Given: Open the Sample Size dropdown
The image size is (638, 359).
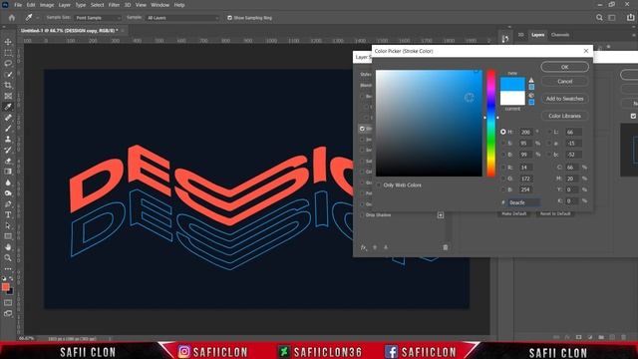Looking at the screenshot, I should pos(98,18).
